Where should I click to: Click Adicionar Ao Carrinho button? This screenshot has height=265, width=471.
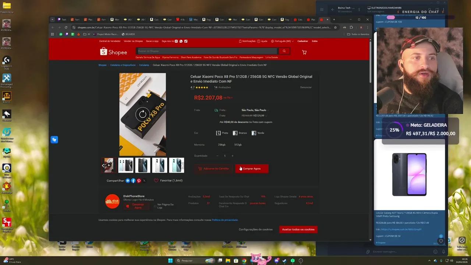(213, 169)
